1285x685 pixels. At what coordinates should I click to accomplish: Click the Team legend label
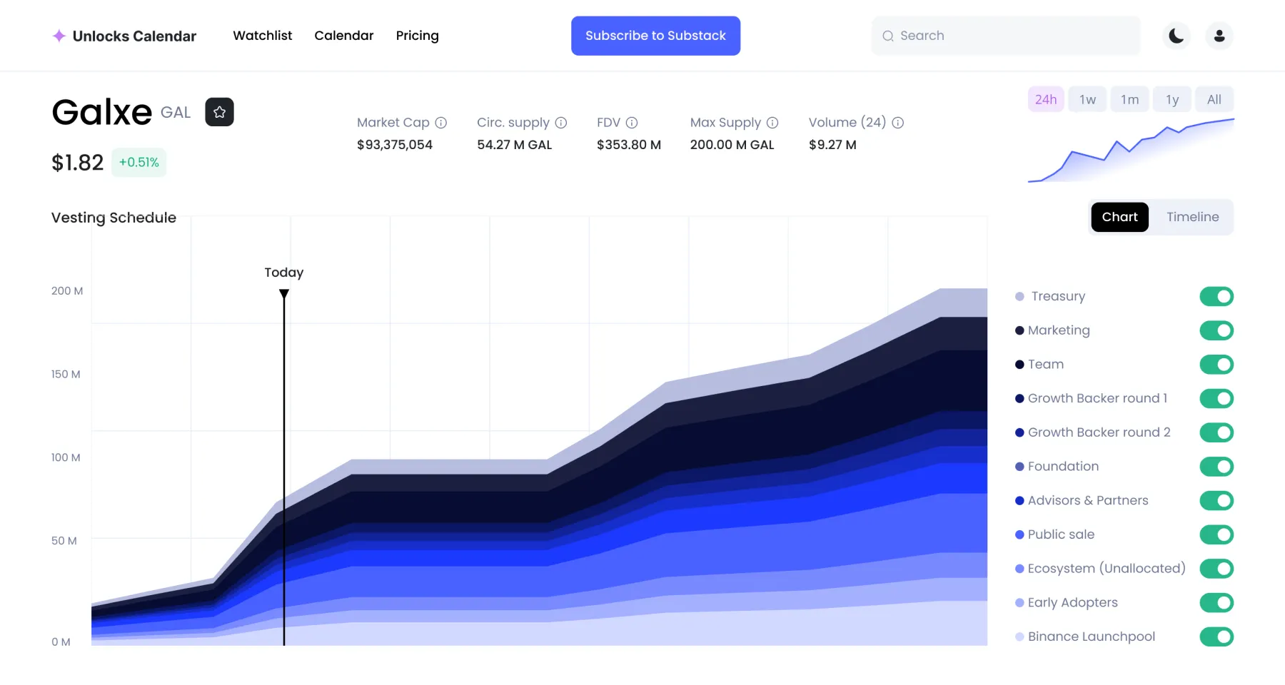coord(1046,365)
